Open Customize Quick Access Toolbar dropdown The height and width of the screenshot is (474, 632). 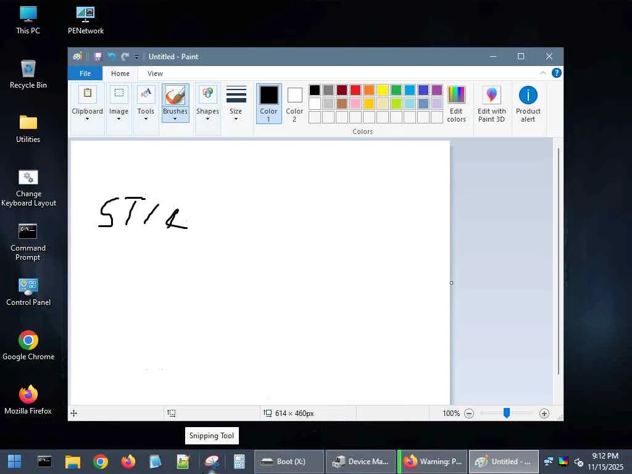click(136, 57)
